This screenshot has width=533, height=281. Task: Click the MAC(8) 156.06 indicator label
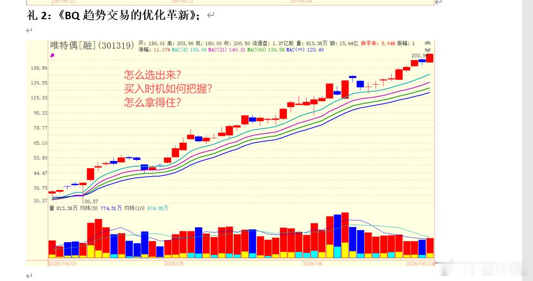pyautogui.click(x=189, y=50)
